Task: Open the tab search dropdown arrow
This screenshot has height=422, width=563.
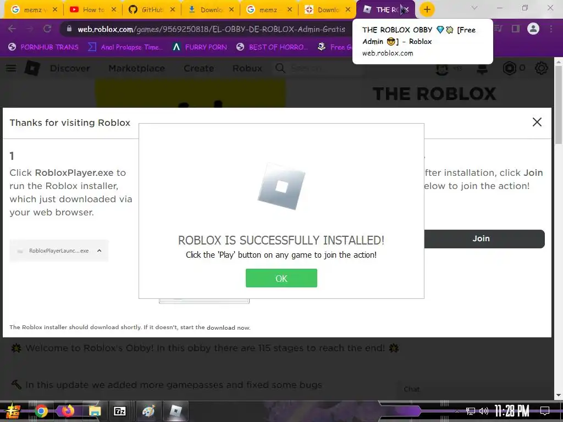Action: [474, 8]
